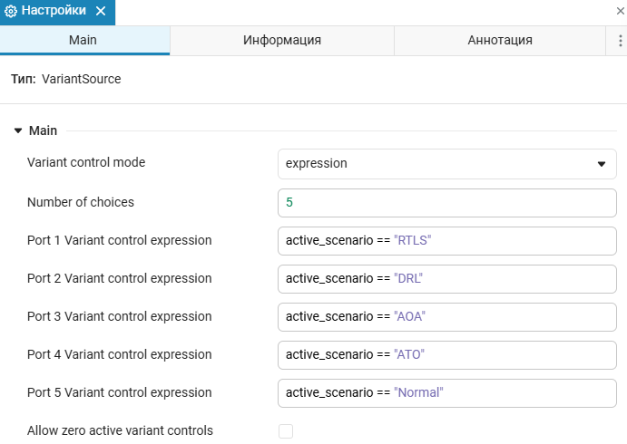Close the Настройки tab with its X
This screenshot has height=444, width=627.
click(100, 12)
